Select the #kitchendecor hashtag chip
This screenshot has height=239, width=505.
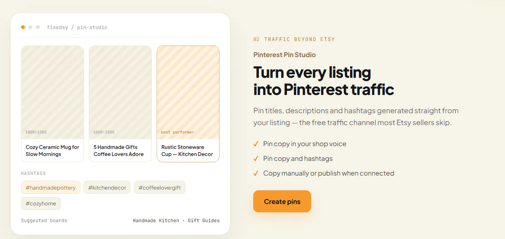pyautogui.click(x=107, y=187)
